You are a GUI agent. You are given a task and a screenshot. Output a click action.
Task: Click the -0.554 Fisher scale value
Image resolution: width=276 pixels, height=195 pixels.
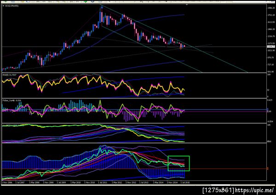pyautogui.click(x=270, y=121)
